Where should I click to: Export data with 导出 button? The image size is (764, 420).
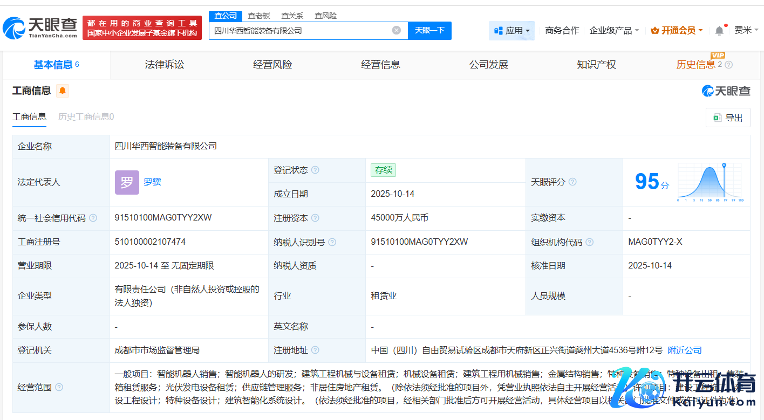pos(728,118)
